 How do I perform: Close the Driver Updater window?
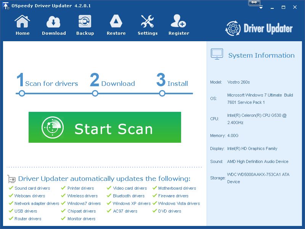[295, 7]
